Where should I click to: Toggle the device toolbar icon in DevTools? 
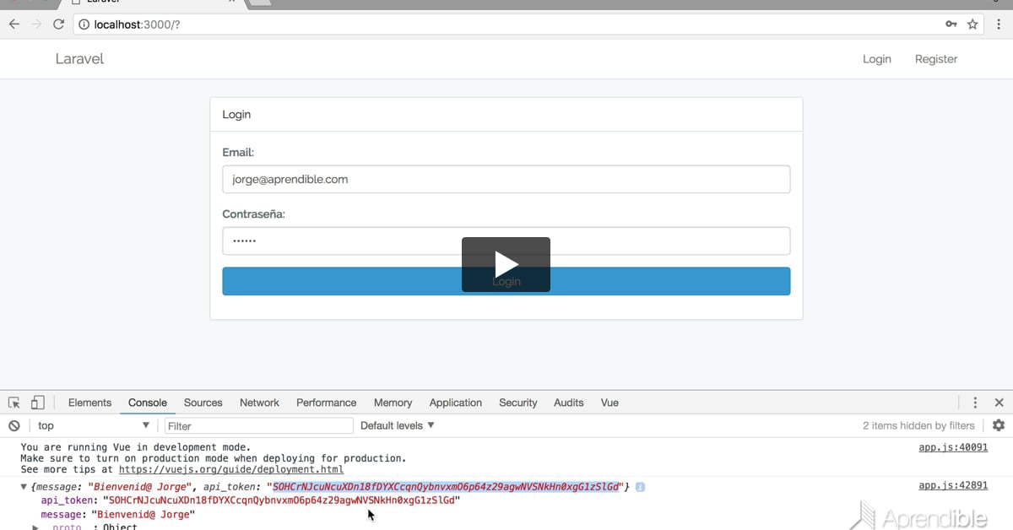point(37,403)
